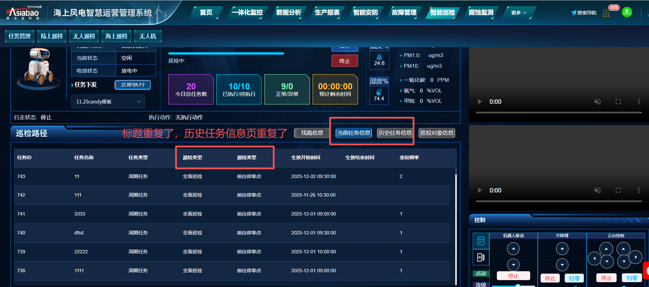Switch control mode to 点动
Image resolution: width=649 pixels, height=287 pixels.
click(481, 274)
